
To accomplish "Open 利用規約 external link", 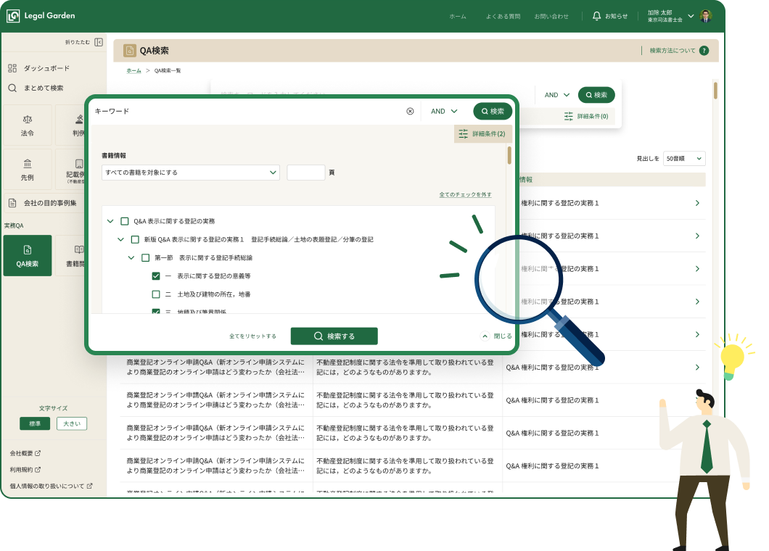I will [25, 470].
